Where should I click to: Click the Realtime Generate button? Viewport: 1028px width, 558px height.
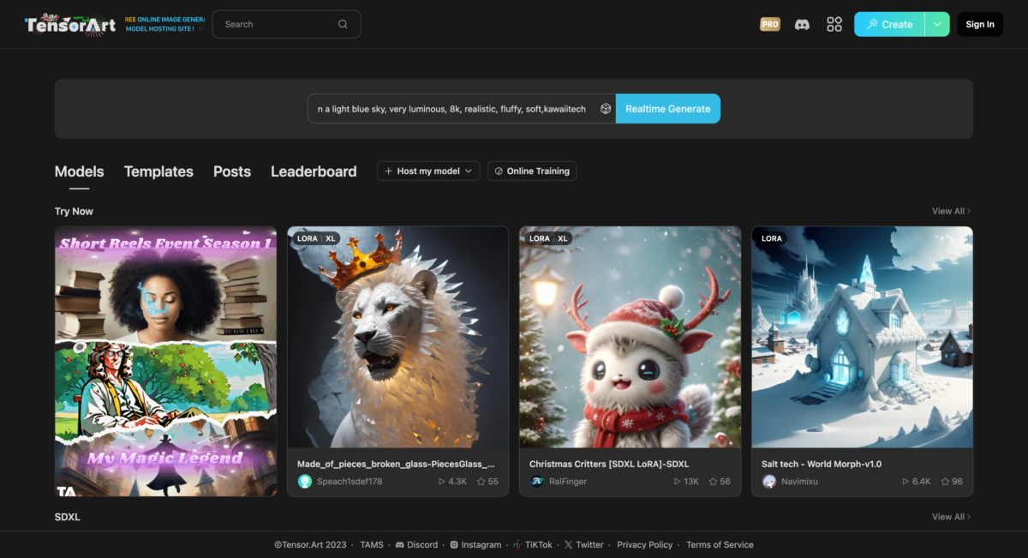[667, 109]
